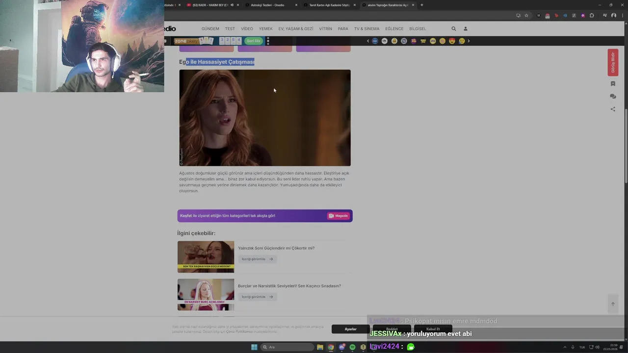Click the scroll-to-top arrow button
Viewport: 628px width, 353px height.
(x=613, y=304)
